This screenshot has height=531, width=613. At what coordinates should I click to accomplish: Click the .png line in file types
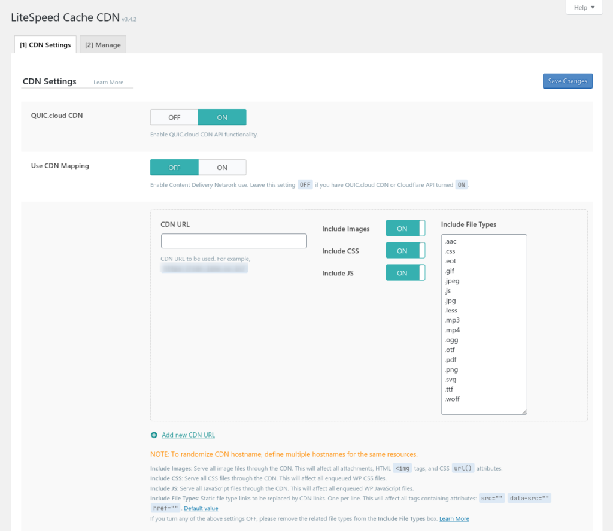click(x=451, y=369)
